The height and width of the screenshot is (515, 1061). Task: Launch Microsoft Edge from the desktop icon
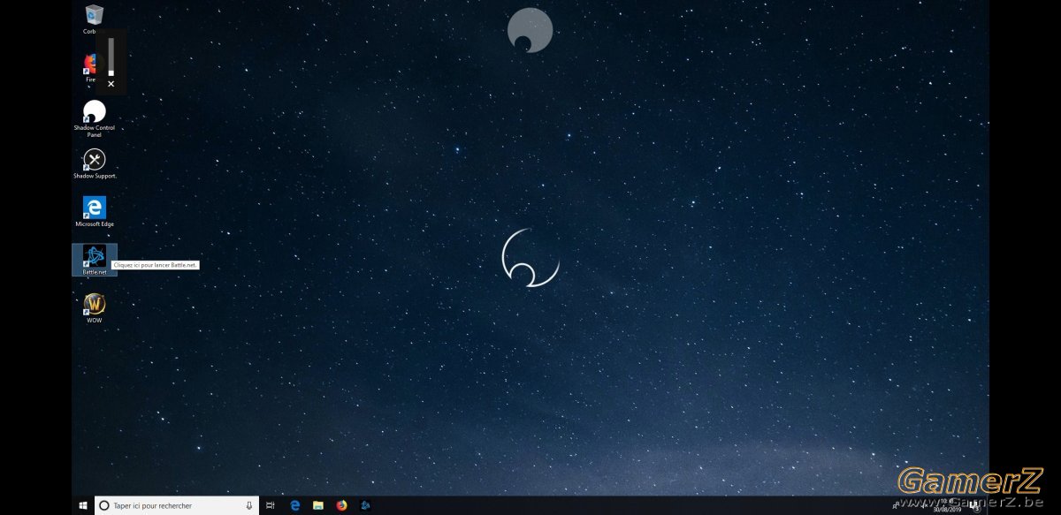point(94,212)
